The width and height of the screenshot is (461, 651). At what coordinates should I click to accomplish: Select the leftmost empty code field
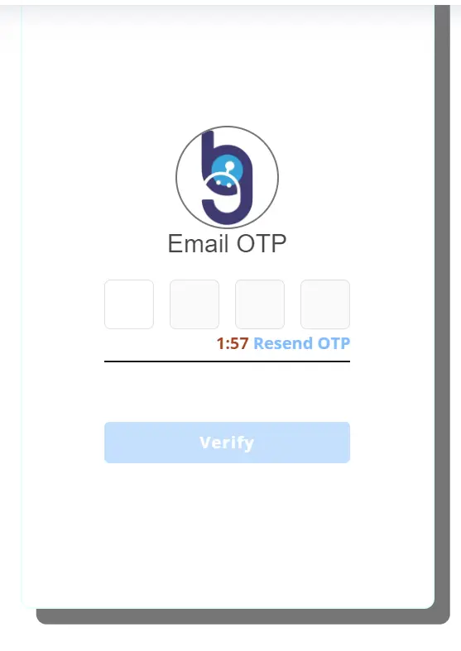coord(129,304)
